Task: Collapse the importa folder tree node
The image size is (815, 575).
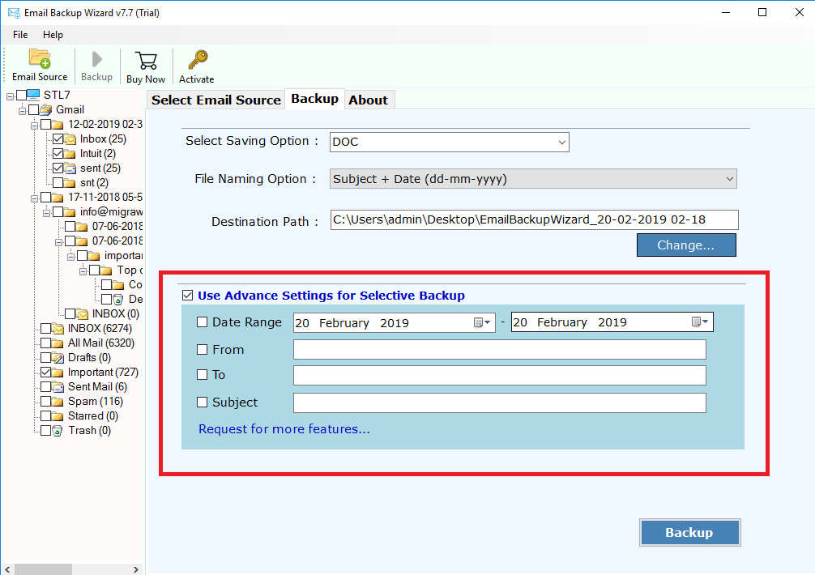Action: point(71,257)
